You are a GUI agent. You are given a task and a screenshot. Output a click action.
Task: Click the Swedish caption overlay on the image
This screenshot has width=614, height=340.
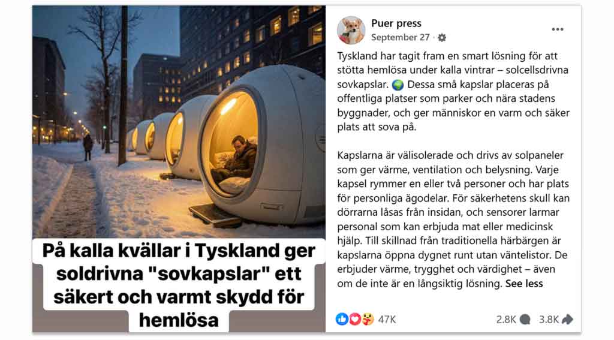coord(179,285)
